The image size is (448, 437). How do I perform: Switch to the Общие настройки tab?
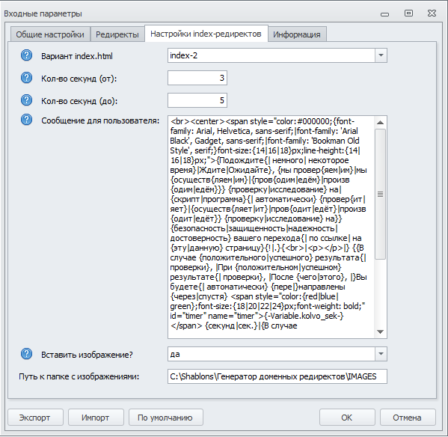(50, 34)
